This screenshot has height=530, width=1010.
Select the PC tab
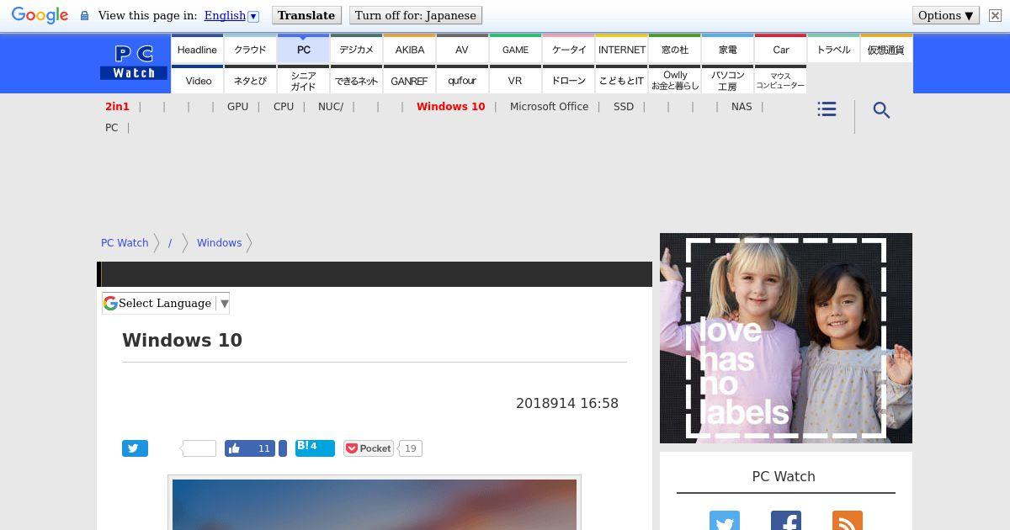coord(303,50)
